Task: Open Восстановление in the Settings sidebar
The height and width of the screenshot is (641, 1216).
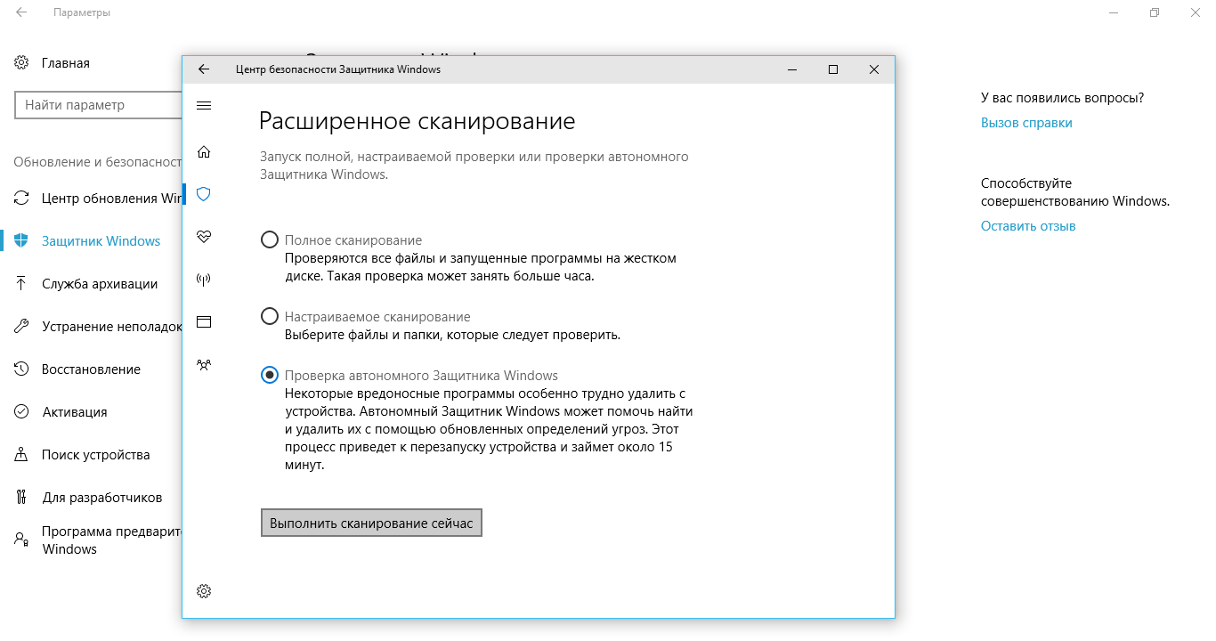Action: point(91,369)
